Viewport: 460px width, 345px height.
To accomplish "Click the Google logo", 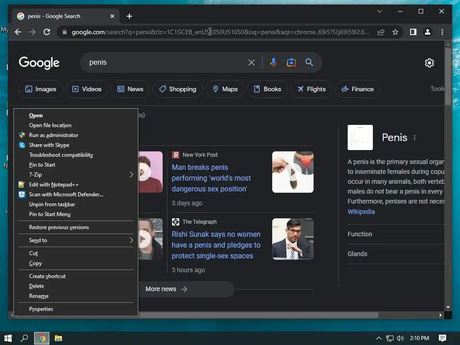I will point(39,63).
